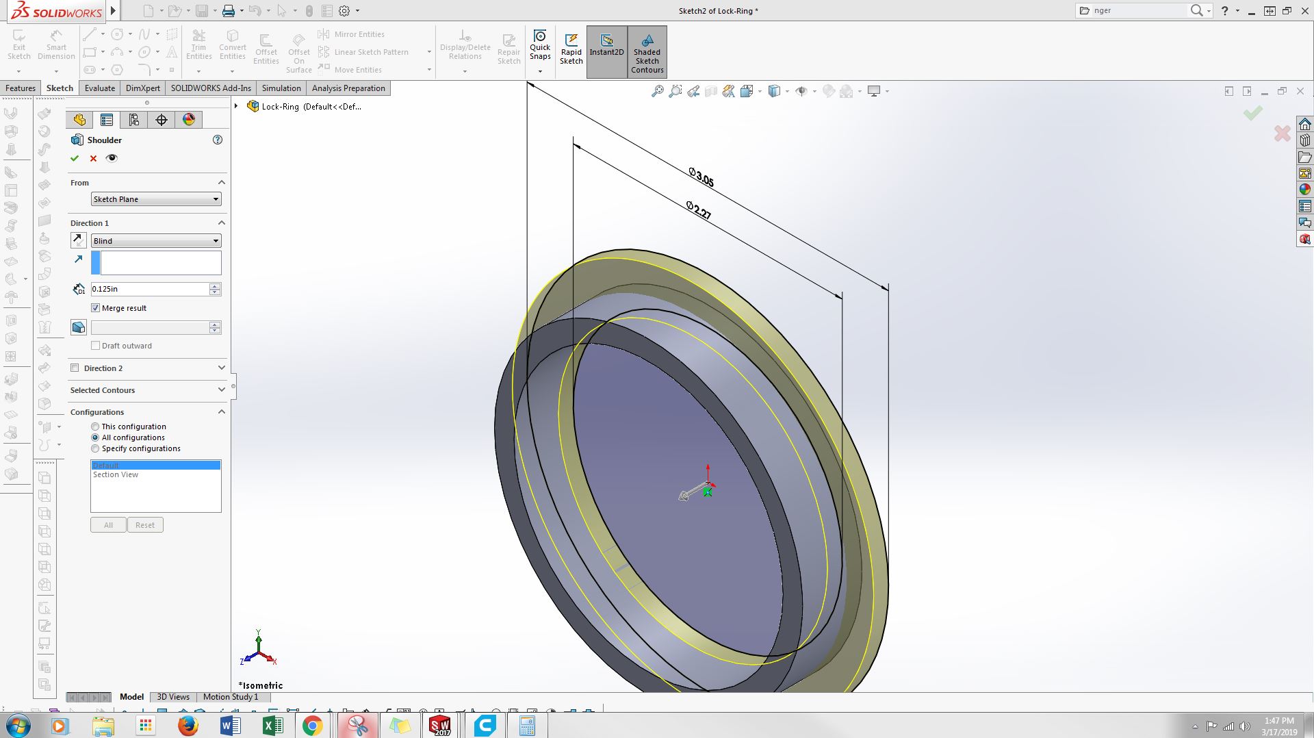The height and width of the screenshot is (738, 1314).
Task: Click Zoom to Fit in view toolbar
Action: tap(657, 91)
